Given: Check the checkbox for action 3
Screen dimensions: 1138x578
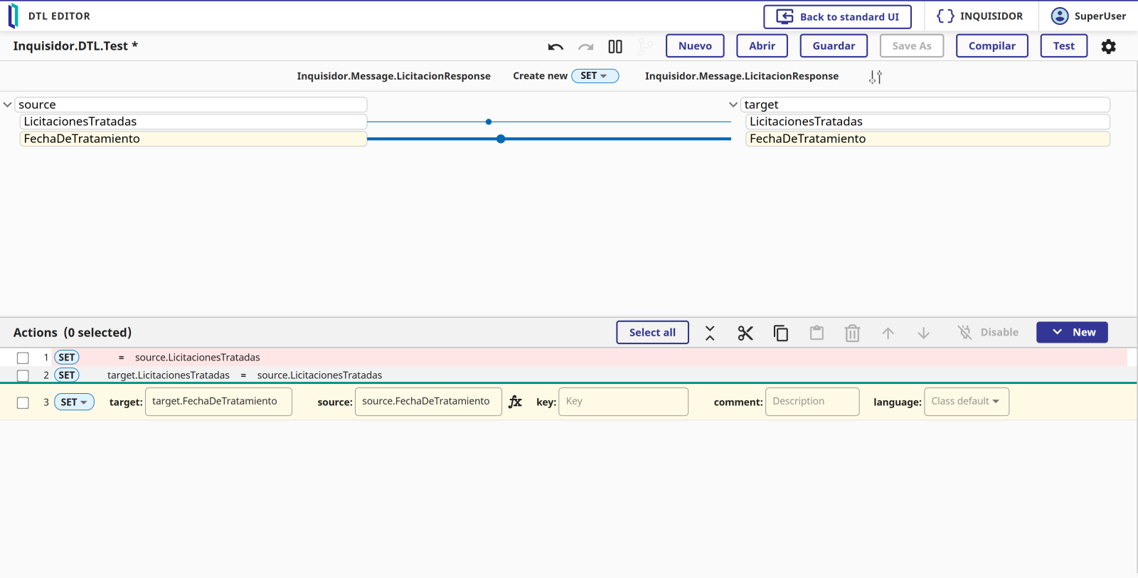Looking at the screenshot, I should [x=23, y=402].
